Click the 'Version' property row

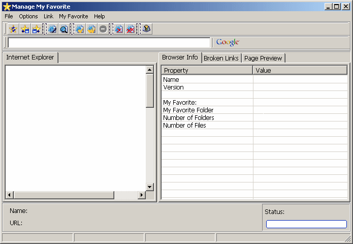(x=254, y=87)
